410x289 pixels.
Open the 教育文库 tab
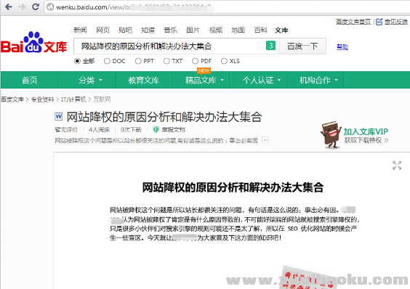(x=143, y=80)
